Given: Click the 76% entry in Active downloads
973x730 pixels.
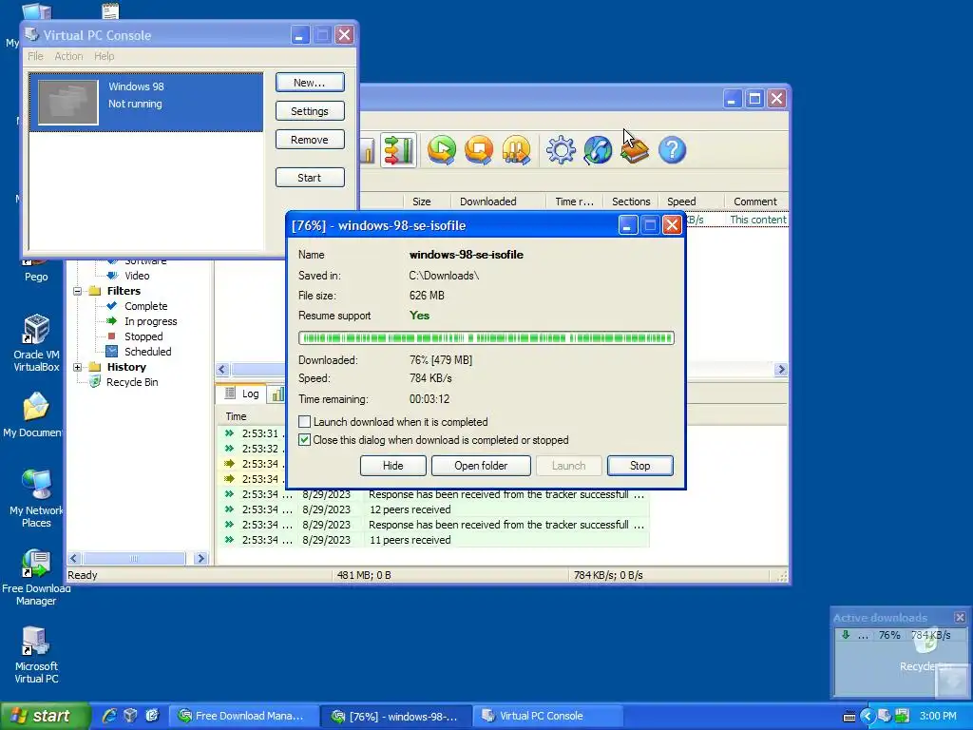Looking at the screenshot, I should (899, 635).
